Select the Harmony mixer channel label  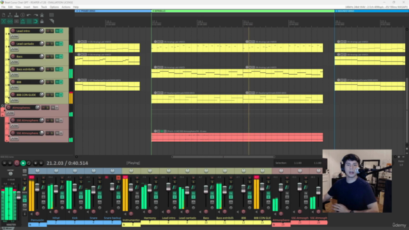[x=150, y=218]
